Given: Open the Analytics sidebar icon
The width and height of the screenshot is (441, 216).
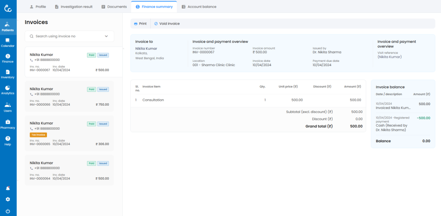Looking at the screenshot, I should (8, 90).
